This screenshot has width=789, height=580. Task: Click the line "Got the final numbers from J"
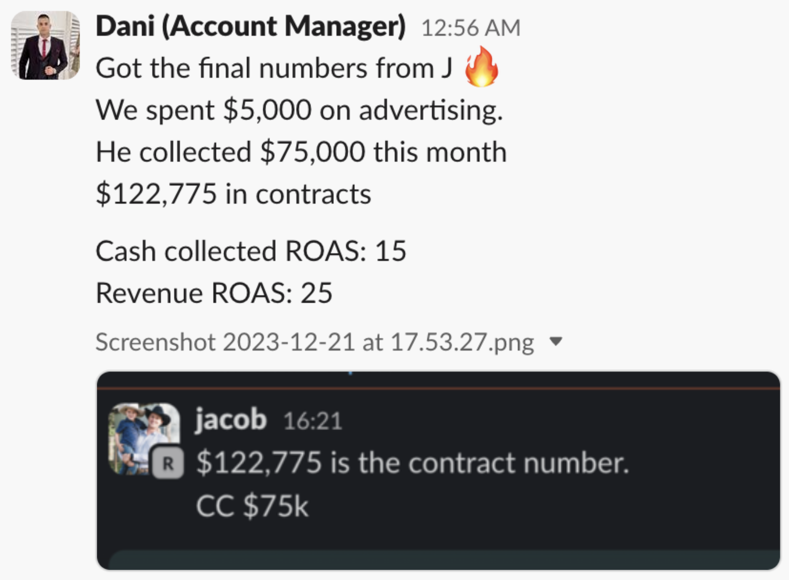point(274,68)
